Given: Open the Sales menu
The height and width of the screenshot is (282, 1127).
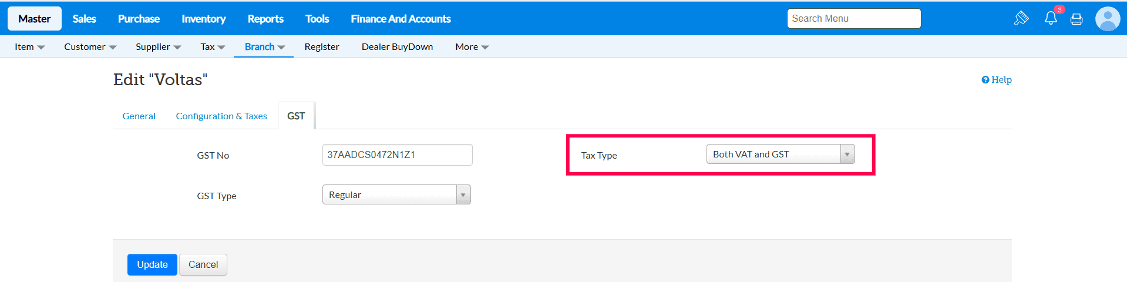Looking at the screenshot, I should pyautogui.click(x=84, y=19).
